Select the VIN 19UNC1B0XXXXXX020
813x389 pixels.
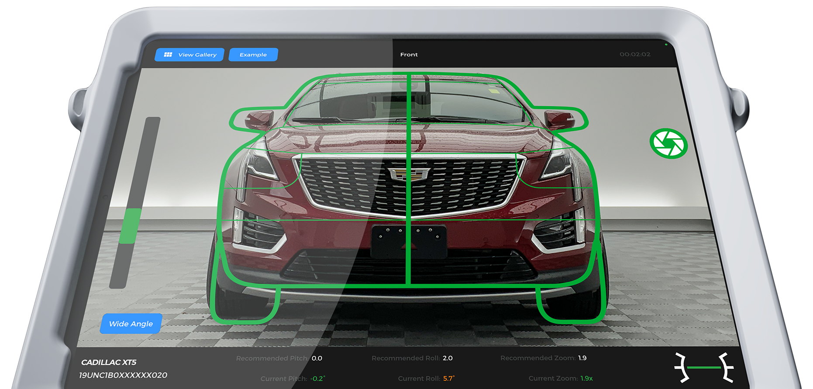tap(123, 375)
